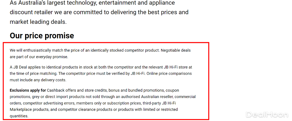
Task: Click the text "Negotiable deals"
Action: tap(176, 50)
